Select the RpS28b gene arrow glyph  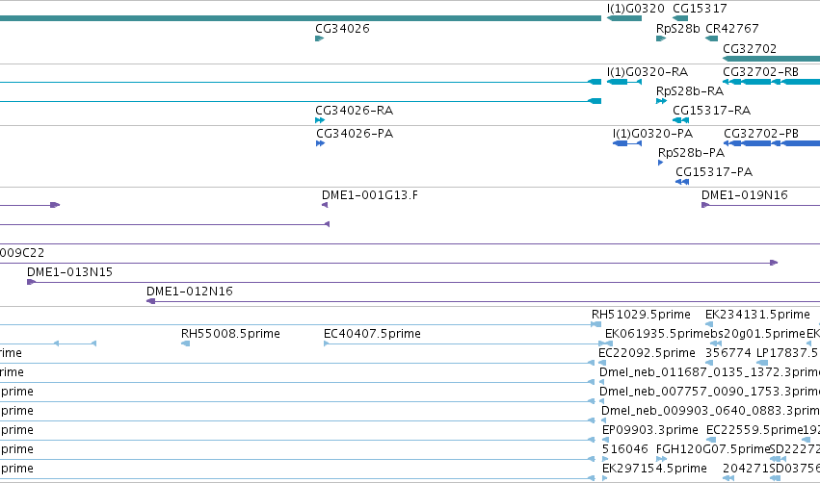tap(661, 38)
